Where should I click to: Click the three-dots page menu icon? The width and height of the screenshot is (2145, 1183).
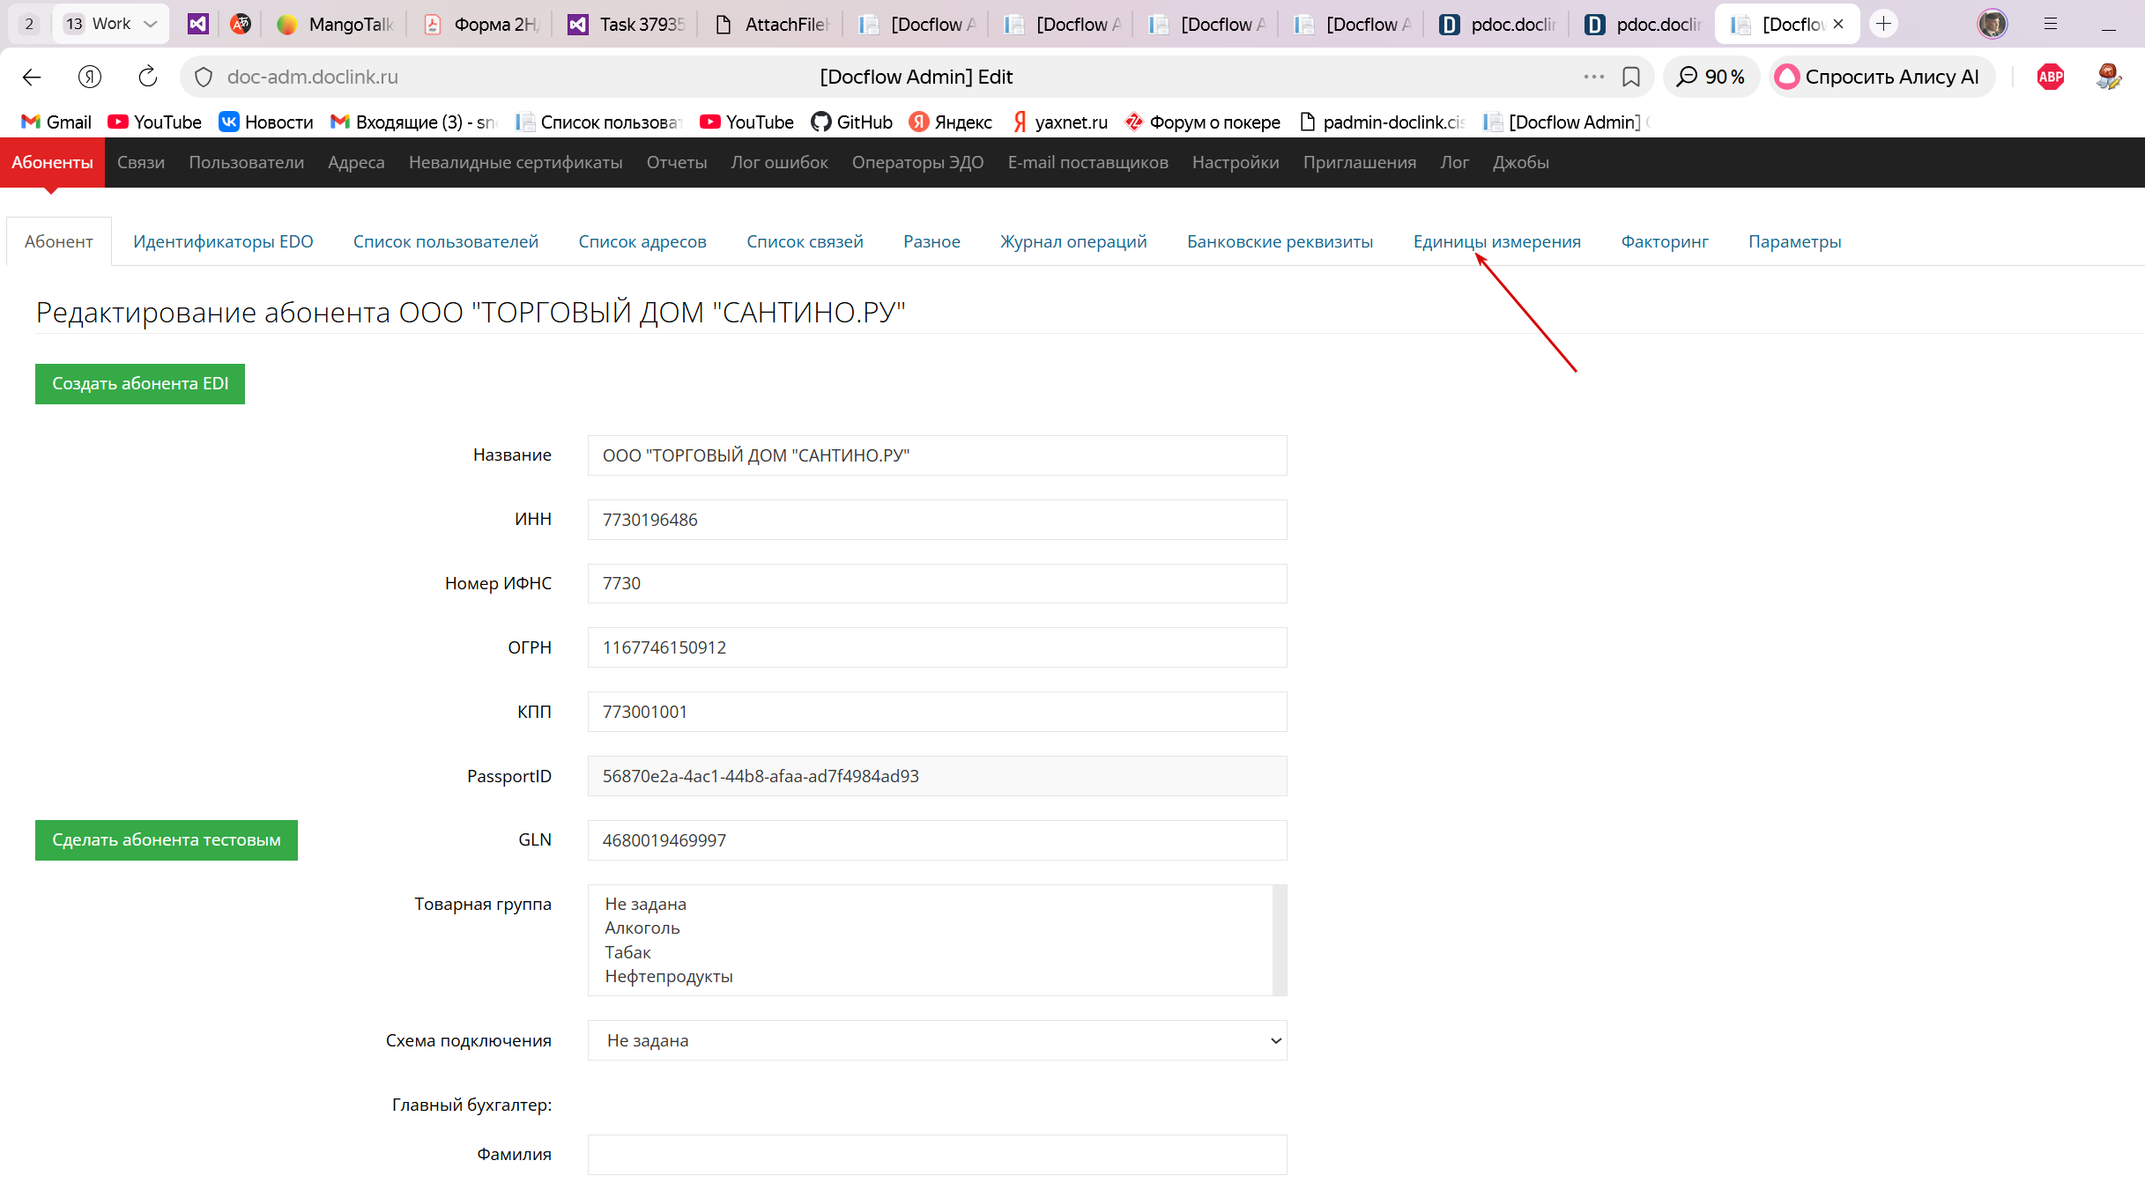1593,77
